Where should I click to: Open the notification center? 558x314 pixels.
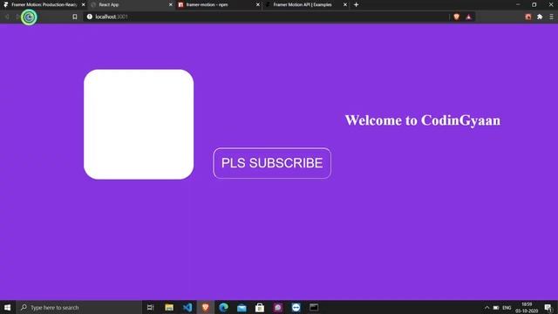548,308
